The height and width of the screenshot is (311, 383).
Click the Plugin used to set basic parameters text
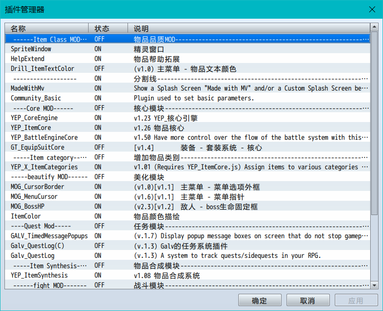[194, 98]
